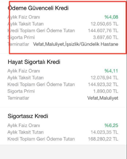Viewport: 127px width, 159px height.
Task: Click the 12.050,65 TL installment amount
Action: point(105,24)
